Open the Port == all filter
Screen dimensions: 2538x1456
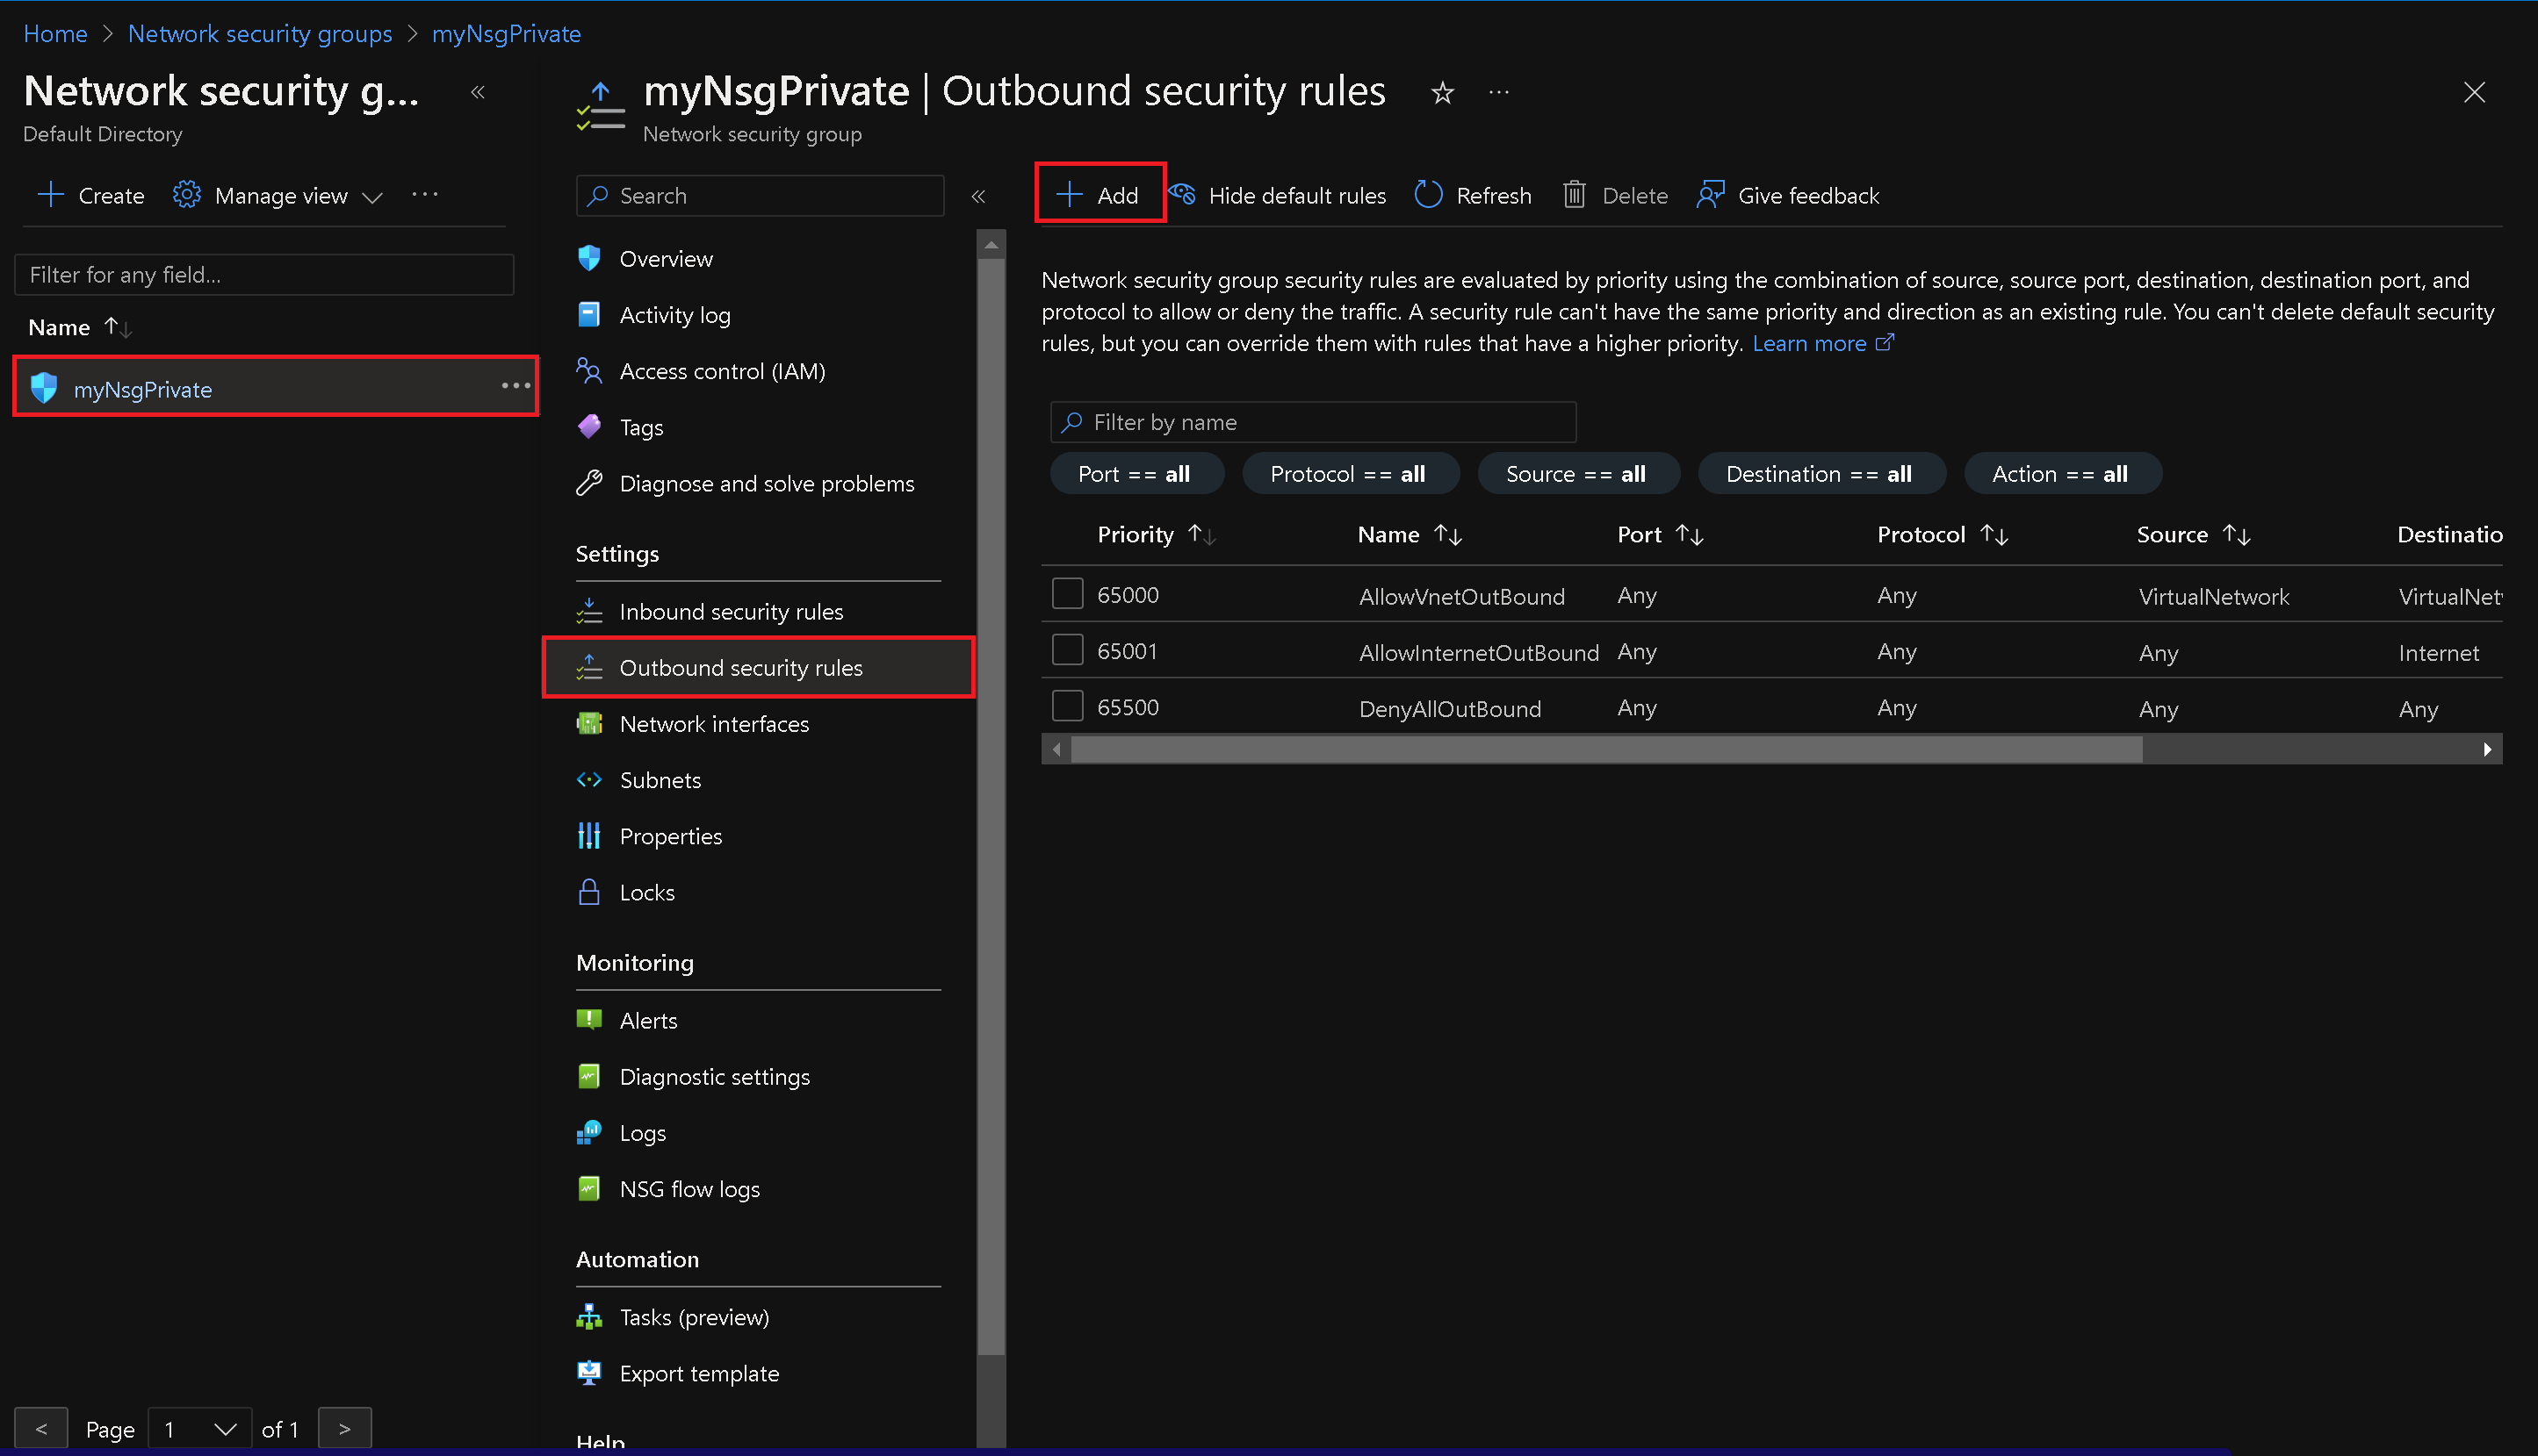[x=1136, y=473]
